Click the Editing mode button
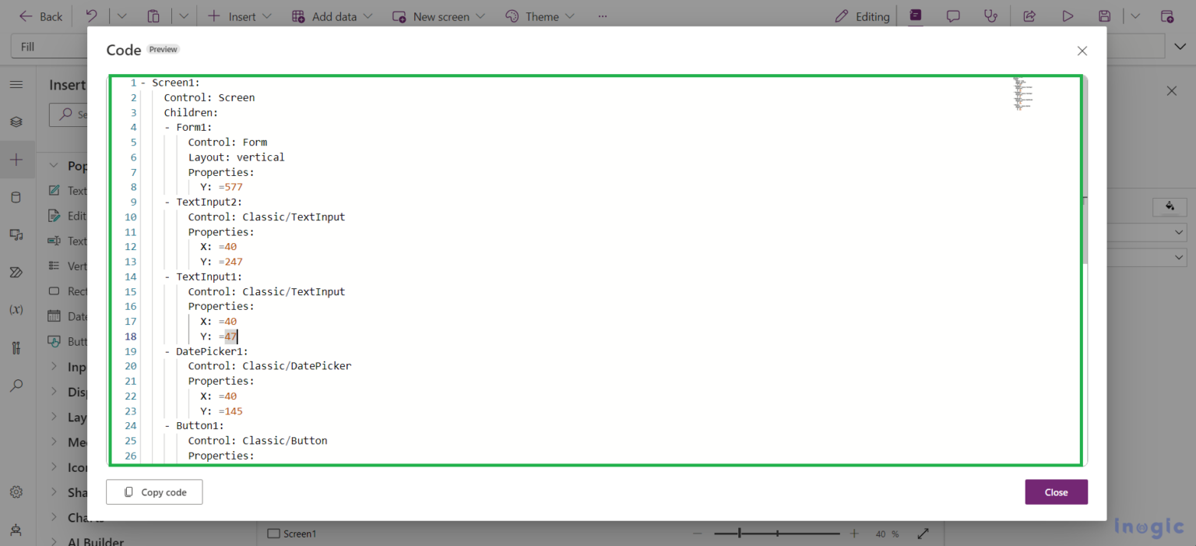The image size is (1196, 546). coord(862,16)
